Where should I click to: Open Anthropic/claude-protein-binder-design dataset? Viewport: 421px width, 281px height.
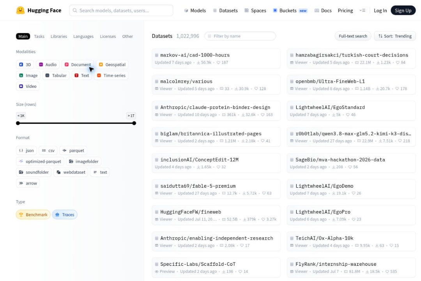pos(216,111)
